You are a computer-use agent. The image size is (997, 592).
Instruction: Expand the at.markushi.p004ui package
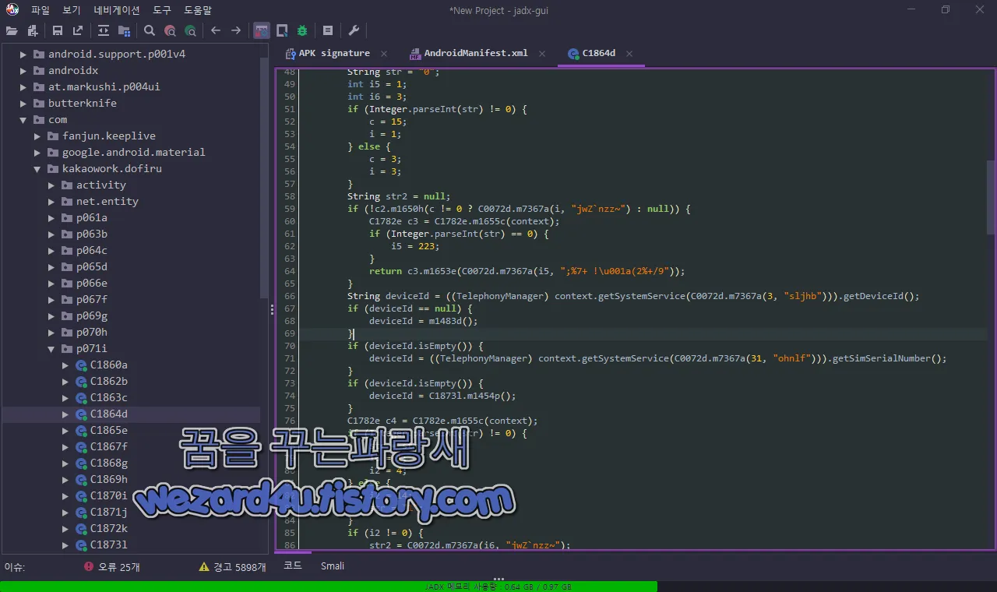[x=23, y=86]
